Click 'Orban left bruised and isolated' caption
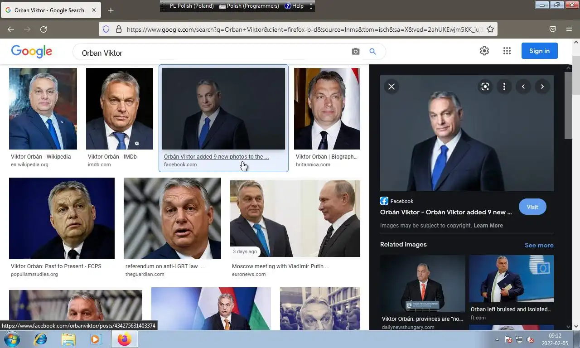Image resolution: width=580 pixels, height=348 pixels. coord(511,309)
